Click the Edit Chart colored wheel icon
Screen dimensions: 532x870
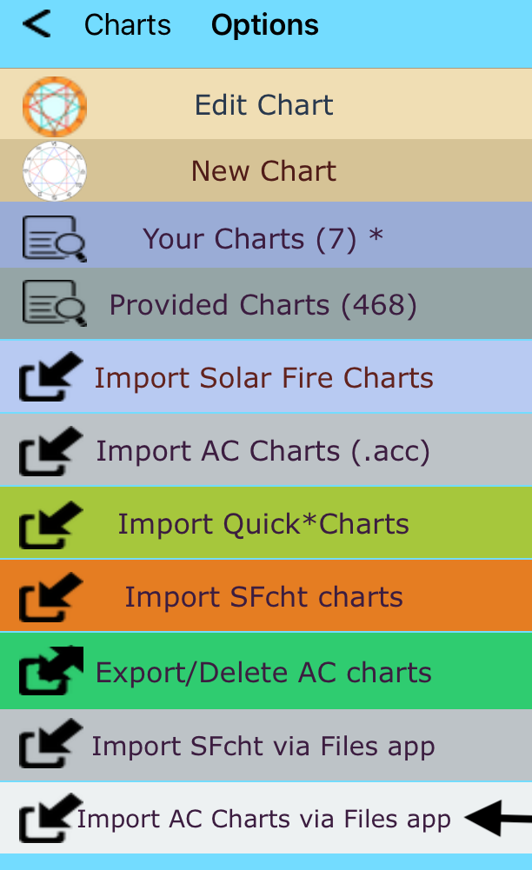(55, 106)
